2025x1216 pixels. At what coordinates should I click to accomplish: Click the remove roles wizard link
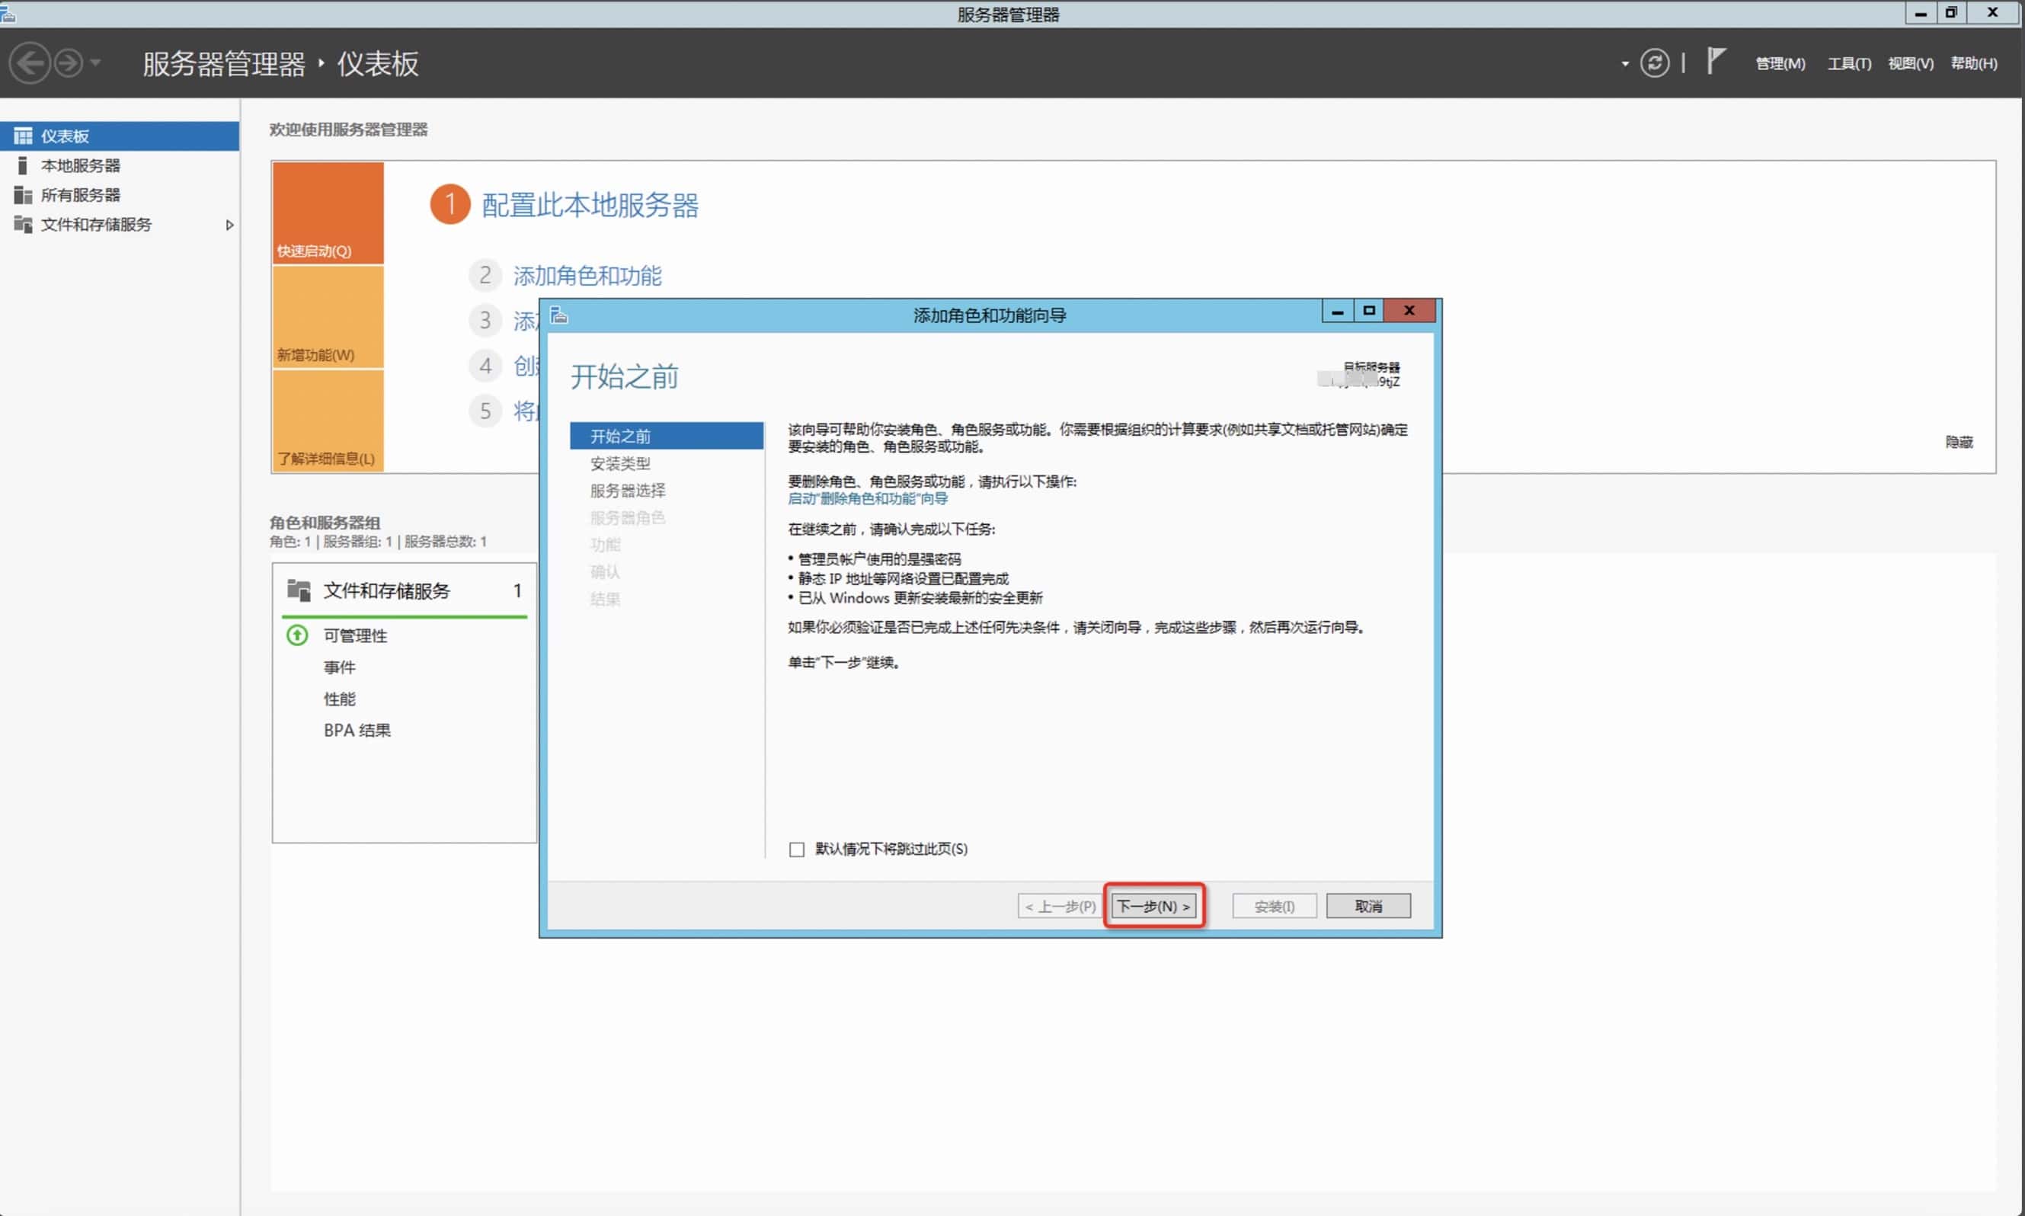[868, 498]
